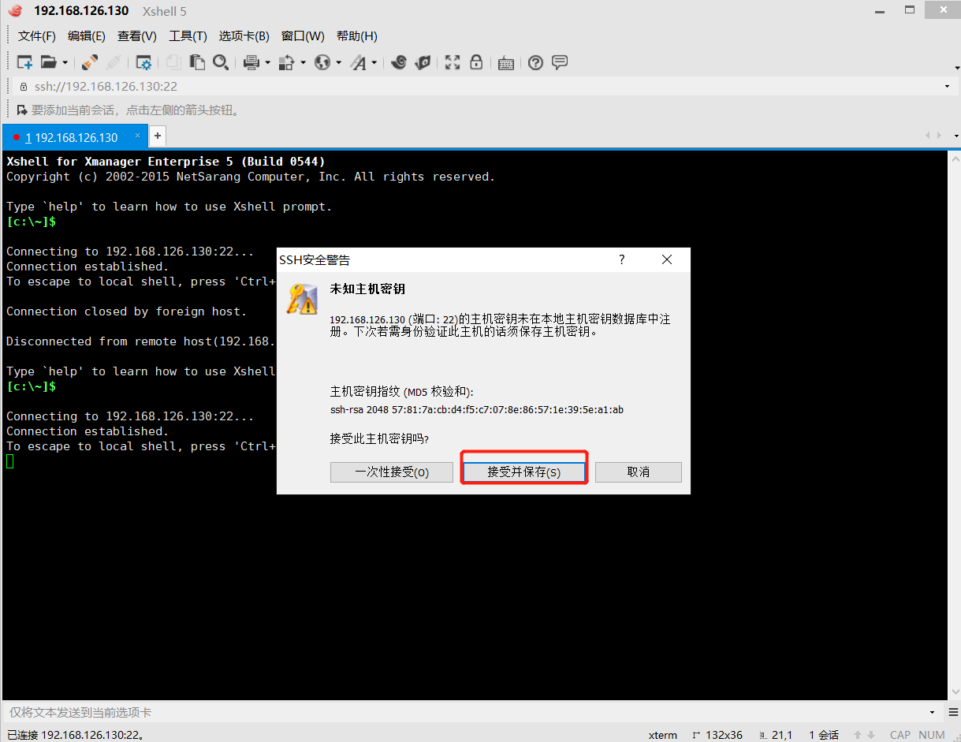Open the session folder icon
This screenshot has height=742, width=961.
coord(49,62)
